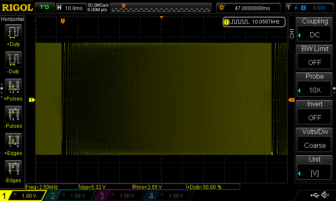The width and height of the screenshot is (336, 201).
Task: Toggle Volts/Div Coarse adjustment
Action: tap(315, 139)
